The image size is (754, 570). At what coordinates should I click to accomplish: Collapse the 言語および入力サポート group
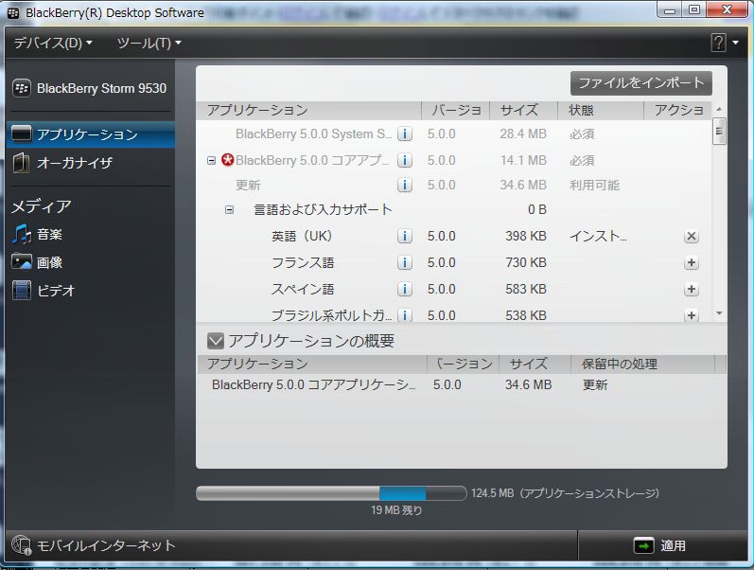click(x=229, y=210)
